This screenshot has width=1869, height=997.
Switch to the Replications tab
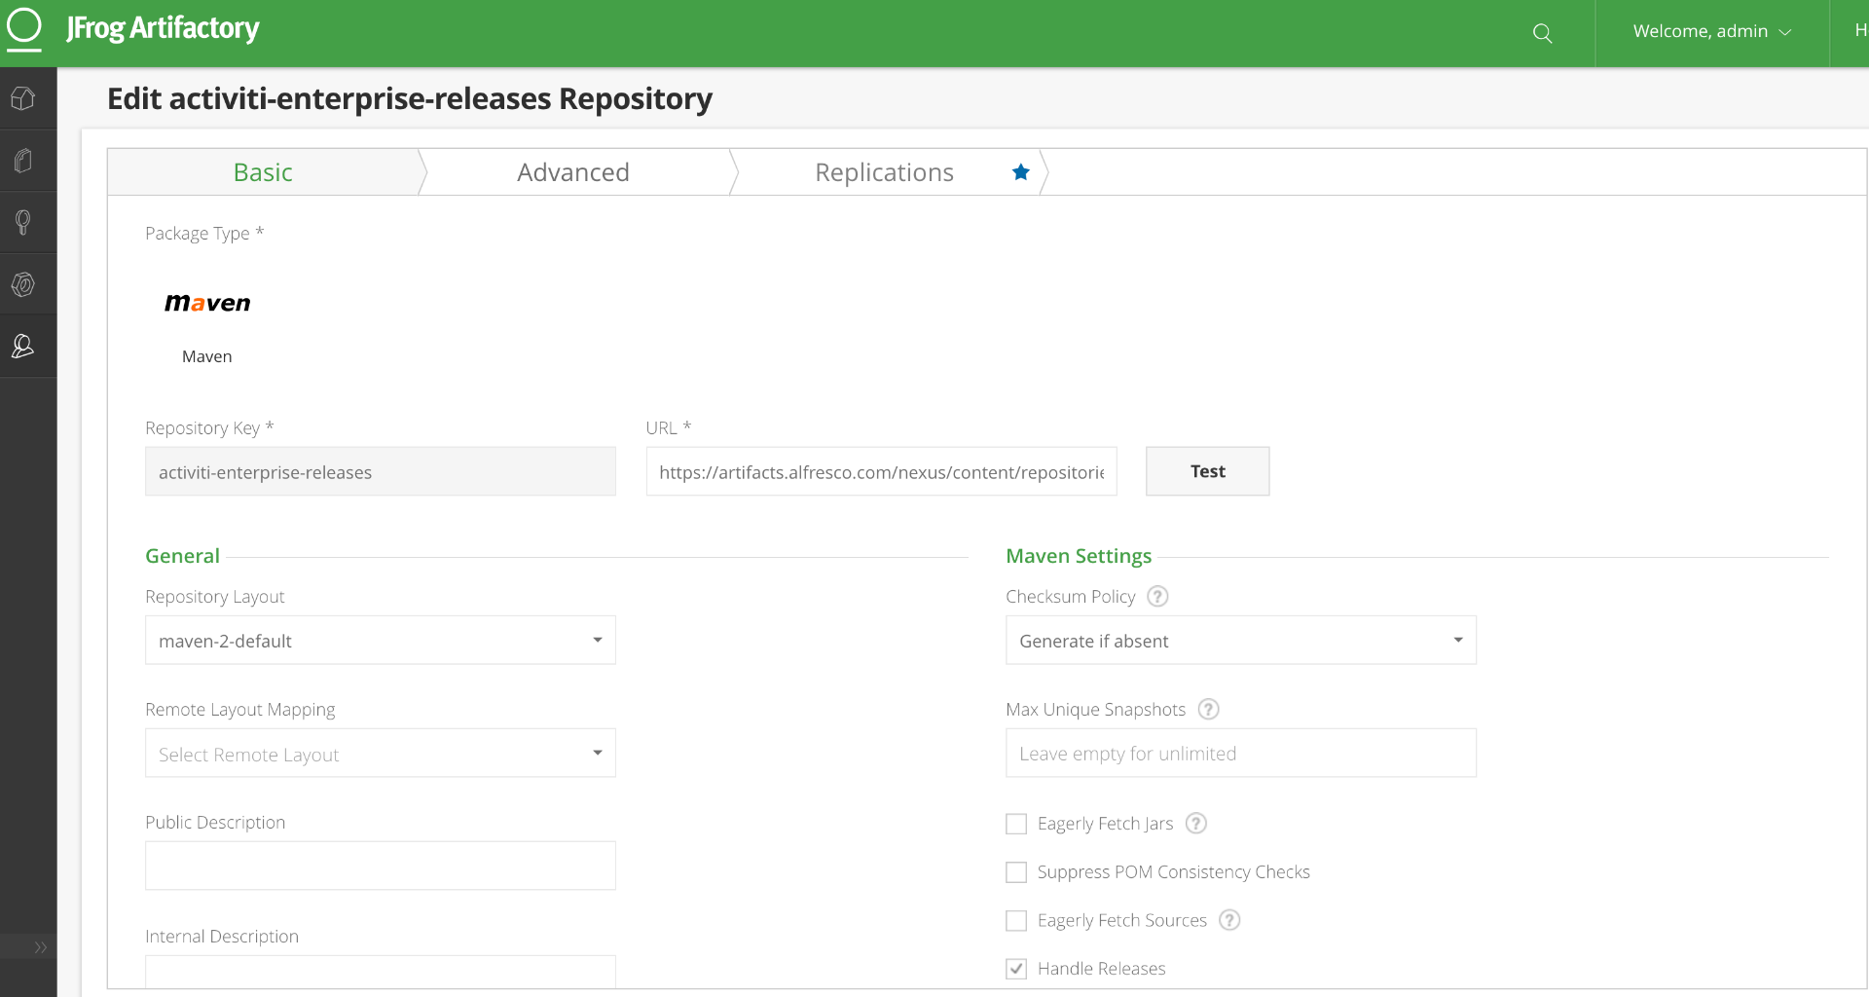tap(884, 172)
